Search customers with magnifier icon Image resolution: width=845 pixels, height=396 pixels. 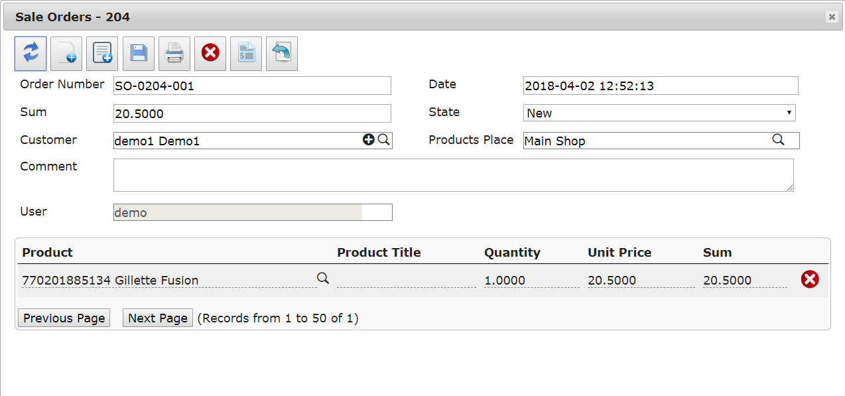(x=383, y=140)
